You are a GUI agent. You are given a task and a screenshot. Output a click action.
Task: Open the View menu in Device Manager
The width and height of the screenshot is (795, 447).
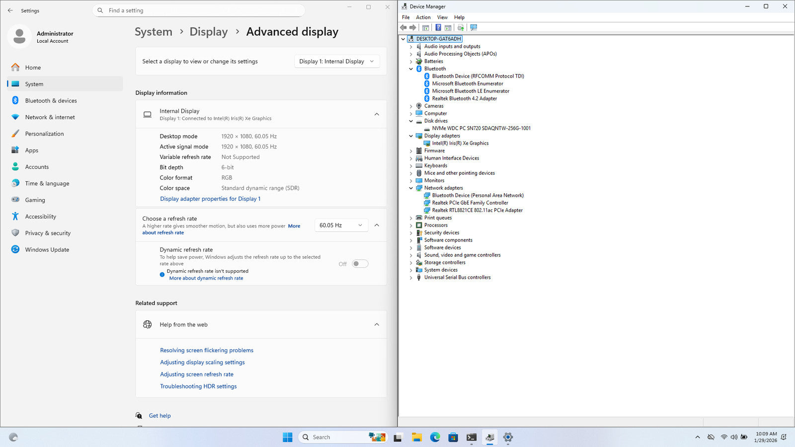click(442, 17)
